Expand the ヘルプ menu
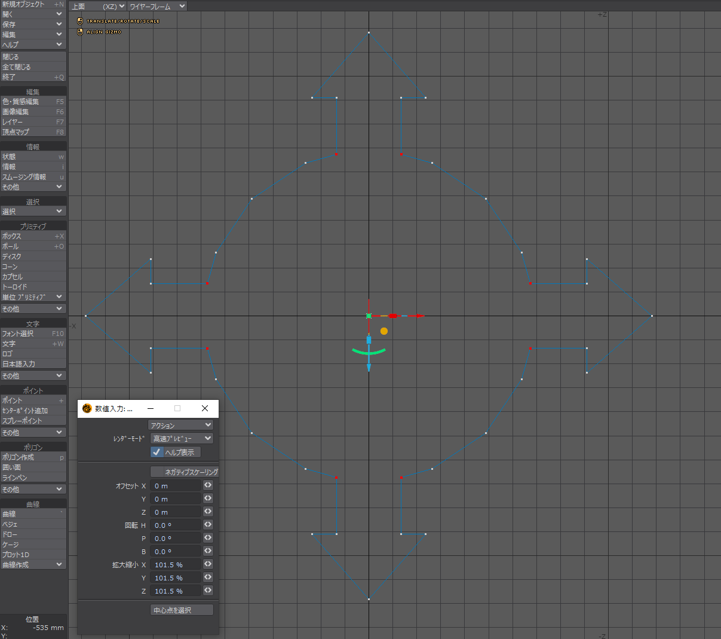 coord(33,45)
